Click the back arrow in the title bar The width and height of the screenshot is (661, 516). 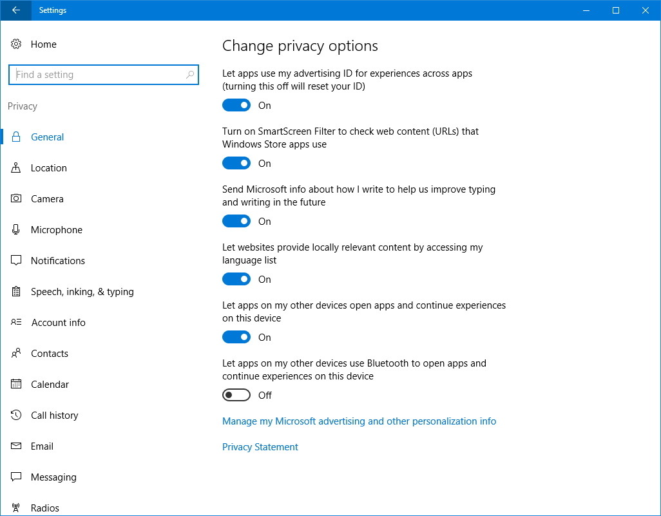(15, 10)
